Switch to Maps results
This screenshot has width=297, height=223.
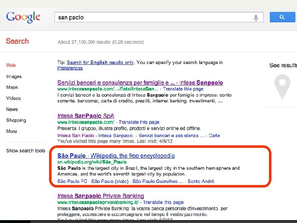point(12,88)
